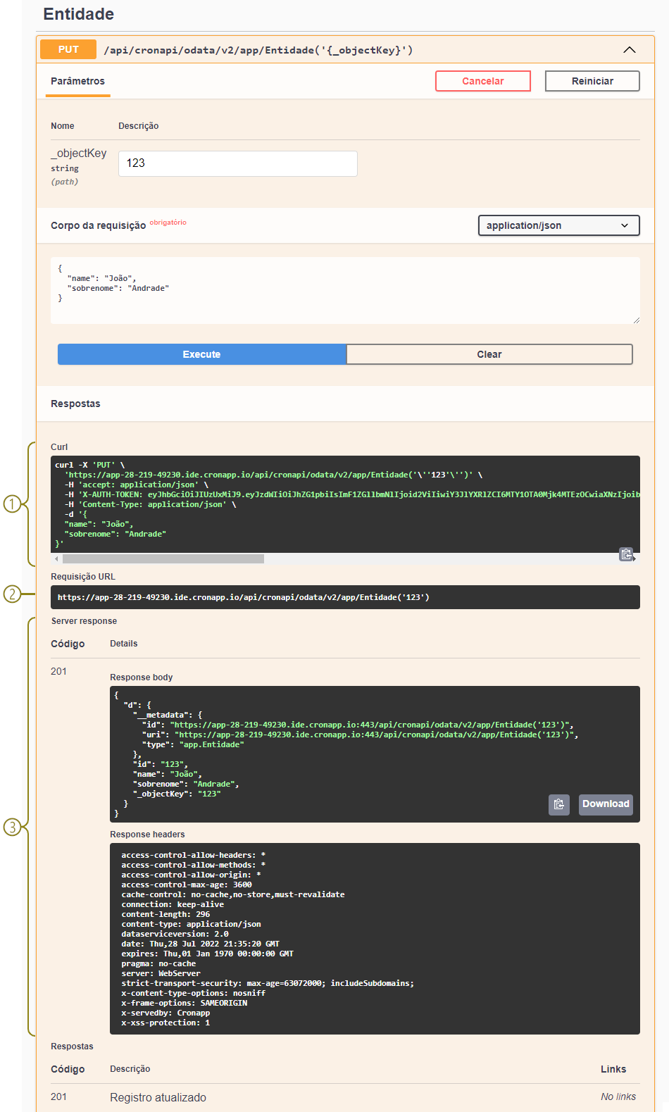Click the Reiniciar button
The height and width of the screenshot is (1112, 669).
[592, 81]
